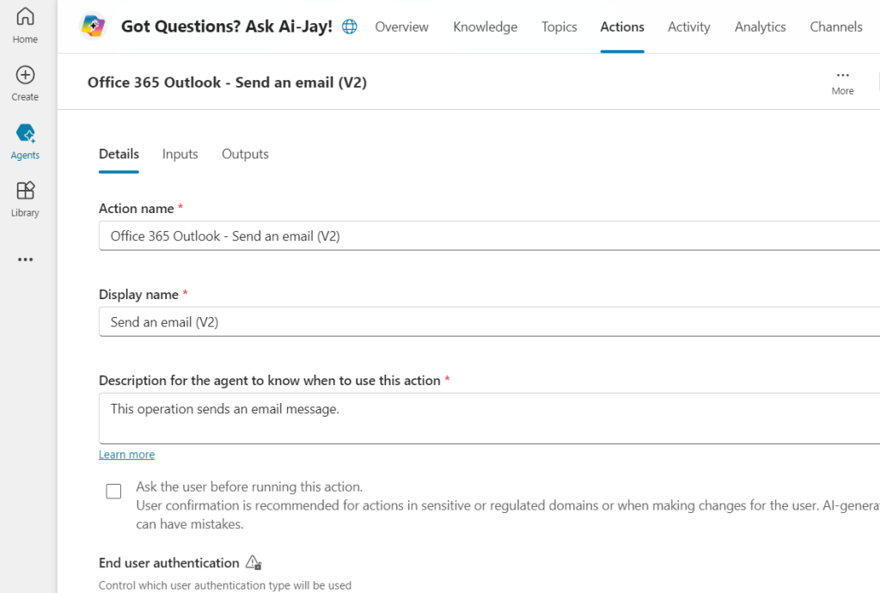
Task: Open the Analytics tab
Action: coord(760,27)
